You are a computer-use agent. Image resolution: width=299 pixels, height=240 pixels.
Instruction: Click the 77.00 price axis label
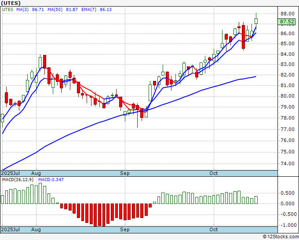[x=288, y=129]
